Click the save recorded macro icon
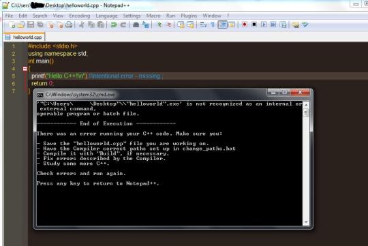 pos(283,25)
